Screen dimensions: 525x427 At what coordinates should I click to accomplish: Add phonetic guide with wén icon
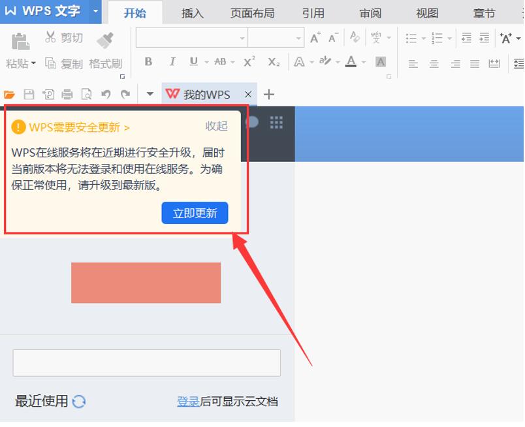point(376,37)
